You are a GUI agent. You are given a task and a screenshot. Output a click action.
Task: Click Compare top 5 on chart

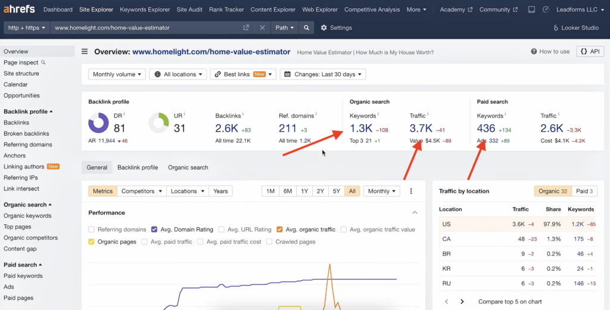[510, 302]
